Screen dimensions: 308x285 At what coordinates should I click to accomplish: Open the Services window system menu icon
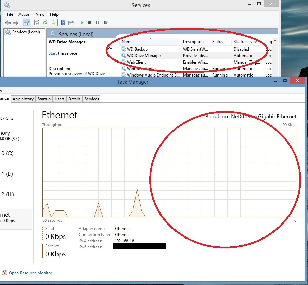(7, 5)
